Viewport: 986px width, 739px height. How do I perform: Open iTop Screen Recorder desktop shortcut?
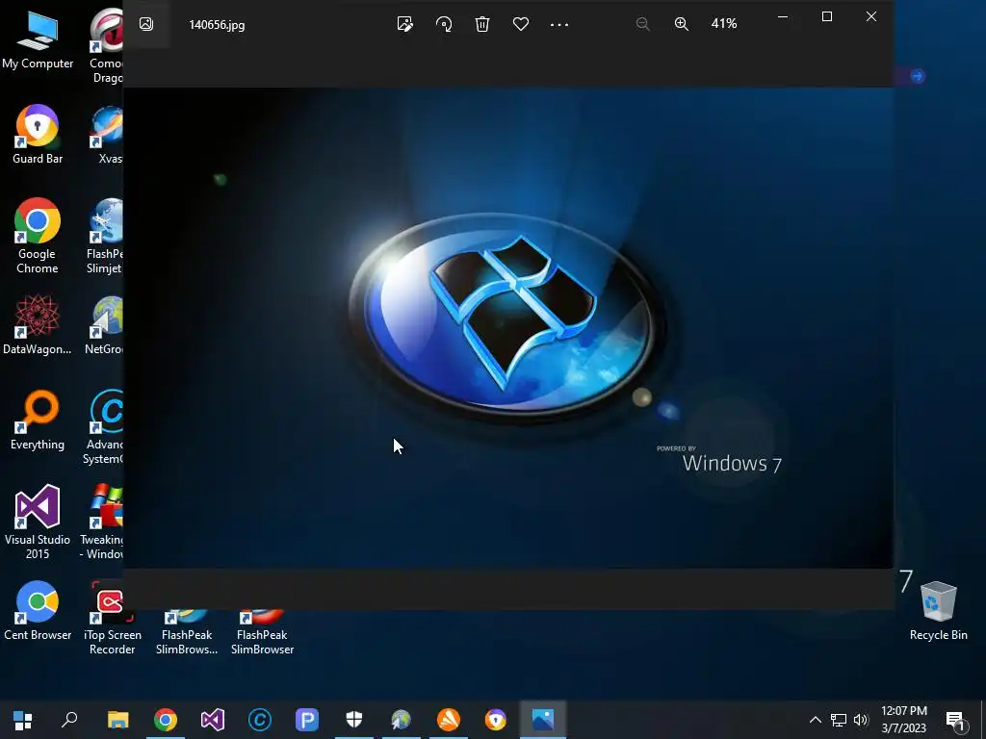click(x=113, y=618)
